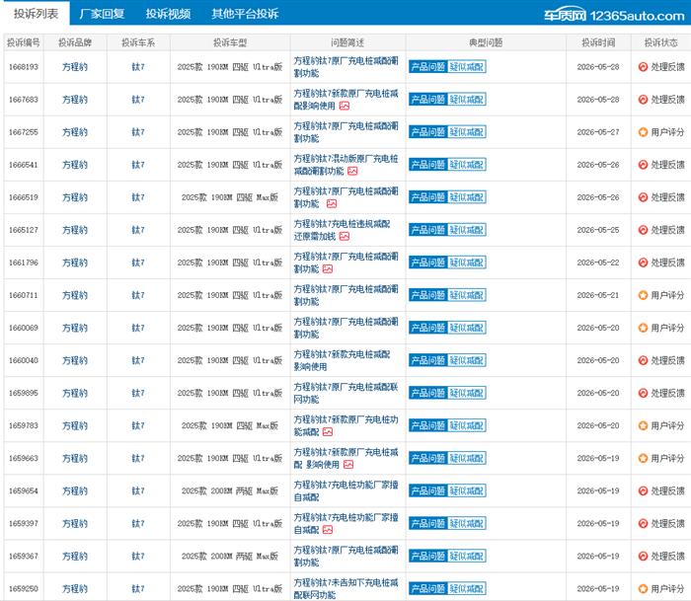
Task: Open image icon in complaint 1667683 description
Action: click(345, 106)
